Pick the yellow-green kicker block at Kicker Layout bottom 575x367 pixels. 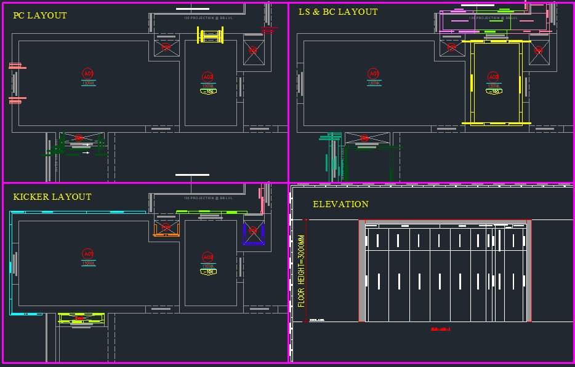pos(81,318)
